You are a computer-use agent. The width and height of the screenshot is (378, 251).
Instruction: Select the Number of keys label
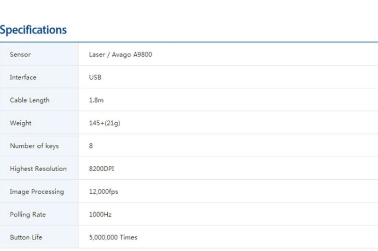pyautogui.click(x=34, y=146)
